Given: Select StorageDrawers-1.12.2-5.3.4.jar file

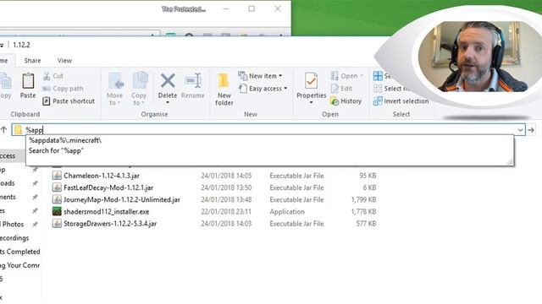Looking at the screenshot, I should point(110,224).
